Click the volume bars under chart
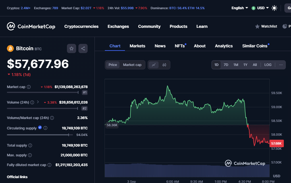Screen dimensions: 291x183 [187, 170]
